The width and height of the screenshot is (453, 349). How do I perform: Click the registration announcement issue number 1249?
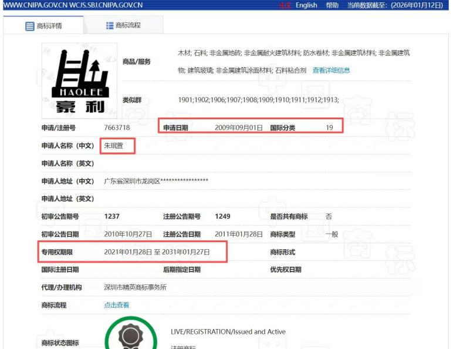[222, 216]
